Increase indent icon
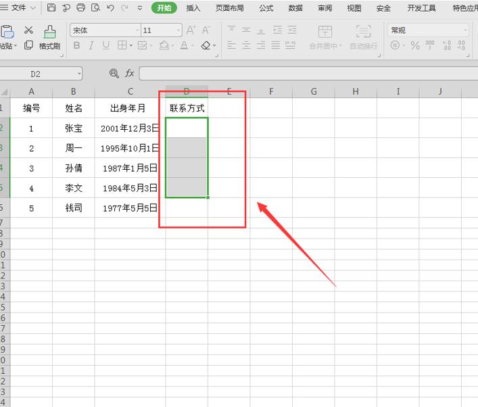This screenshot has width=478, height=407. pyautogui.click(x=292, y=30)
